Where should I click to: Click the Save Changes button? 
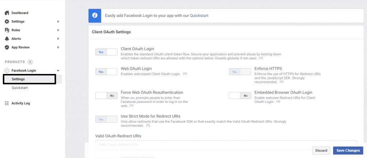click(348, 150)
